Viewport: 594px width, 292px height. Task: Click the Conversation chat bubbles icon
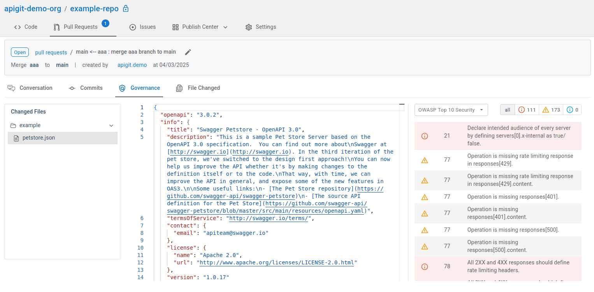pyautogui.click(x=11, y=88)
